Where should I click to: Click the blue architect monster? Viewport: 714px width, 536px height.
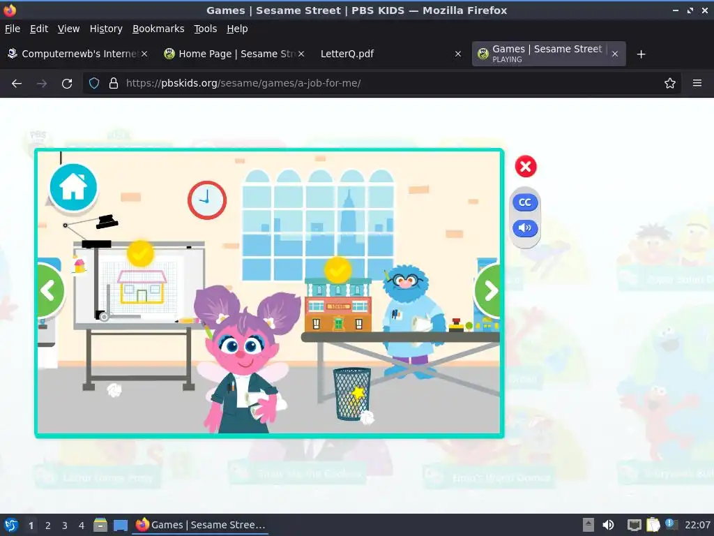(412, 319)
